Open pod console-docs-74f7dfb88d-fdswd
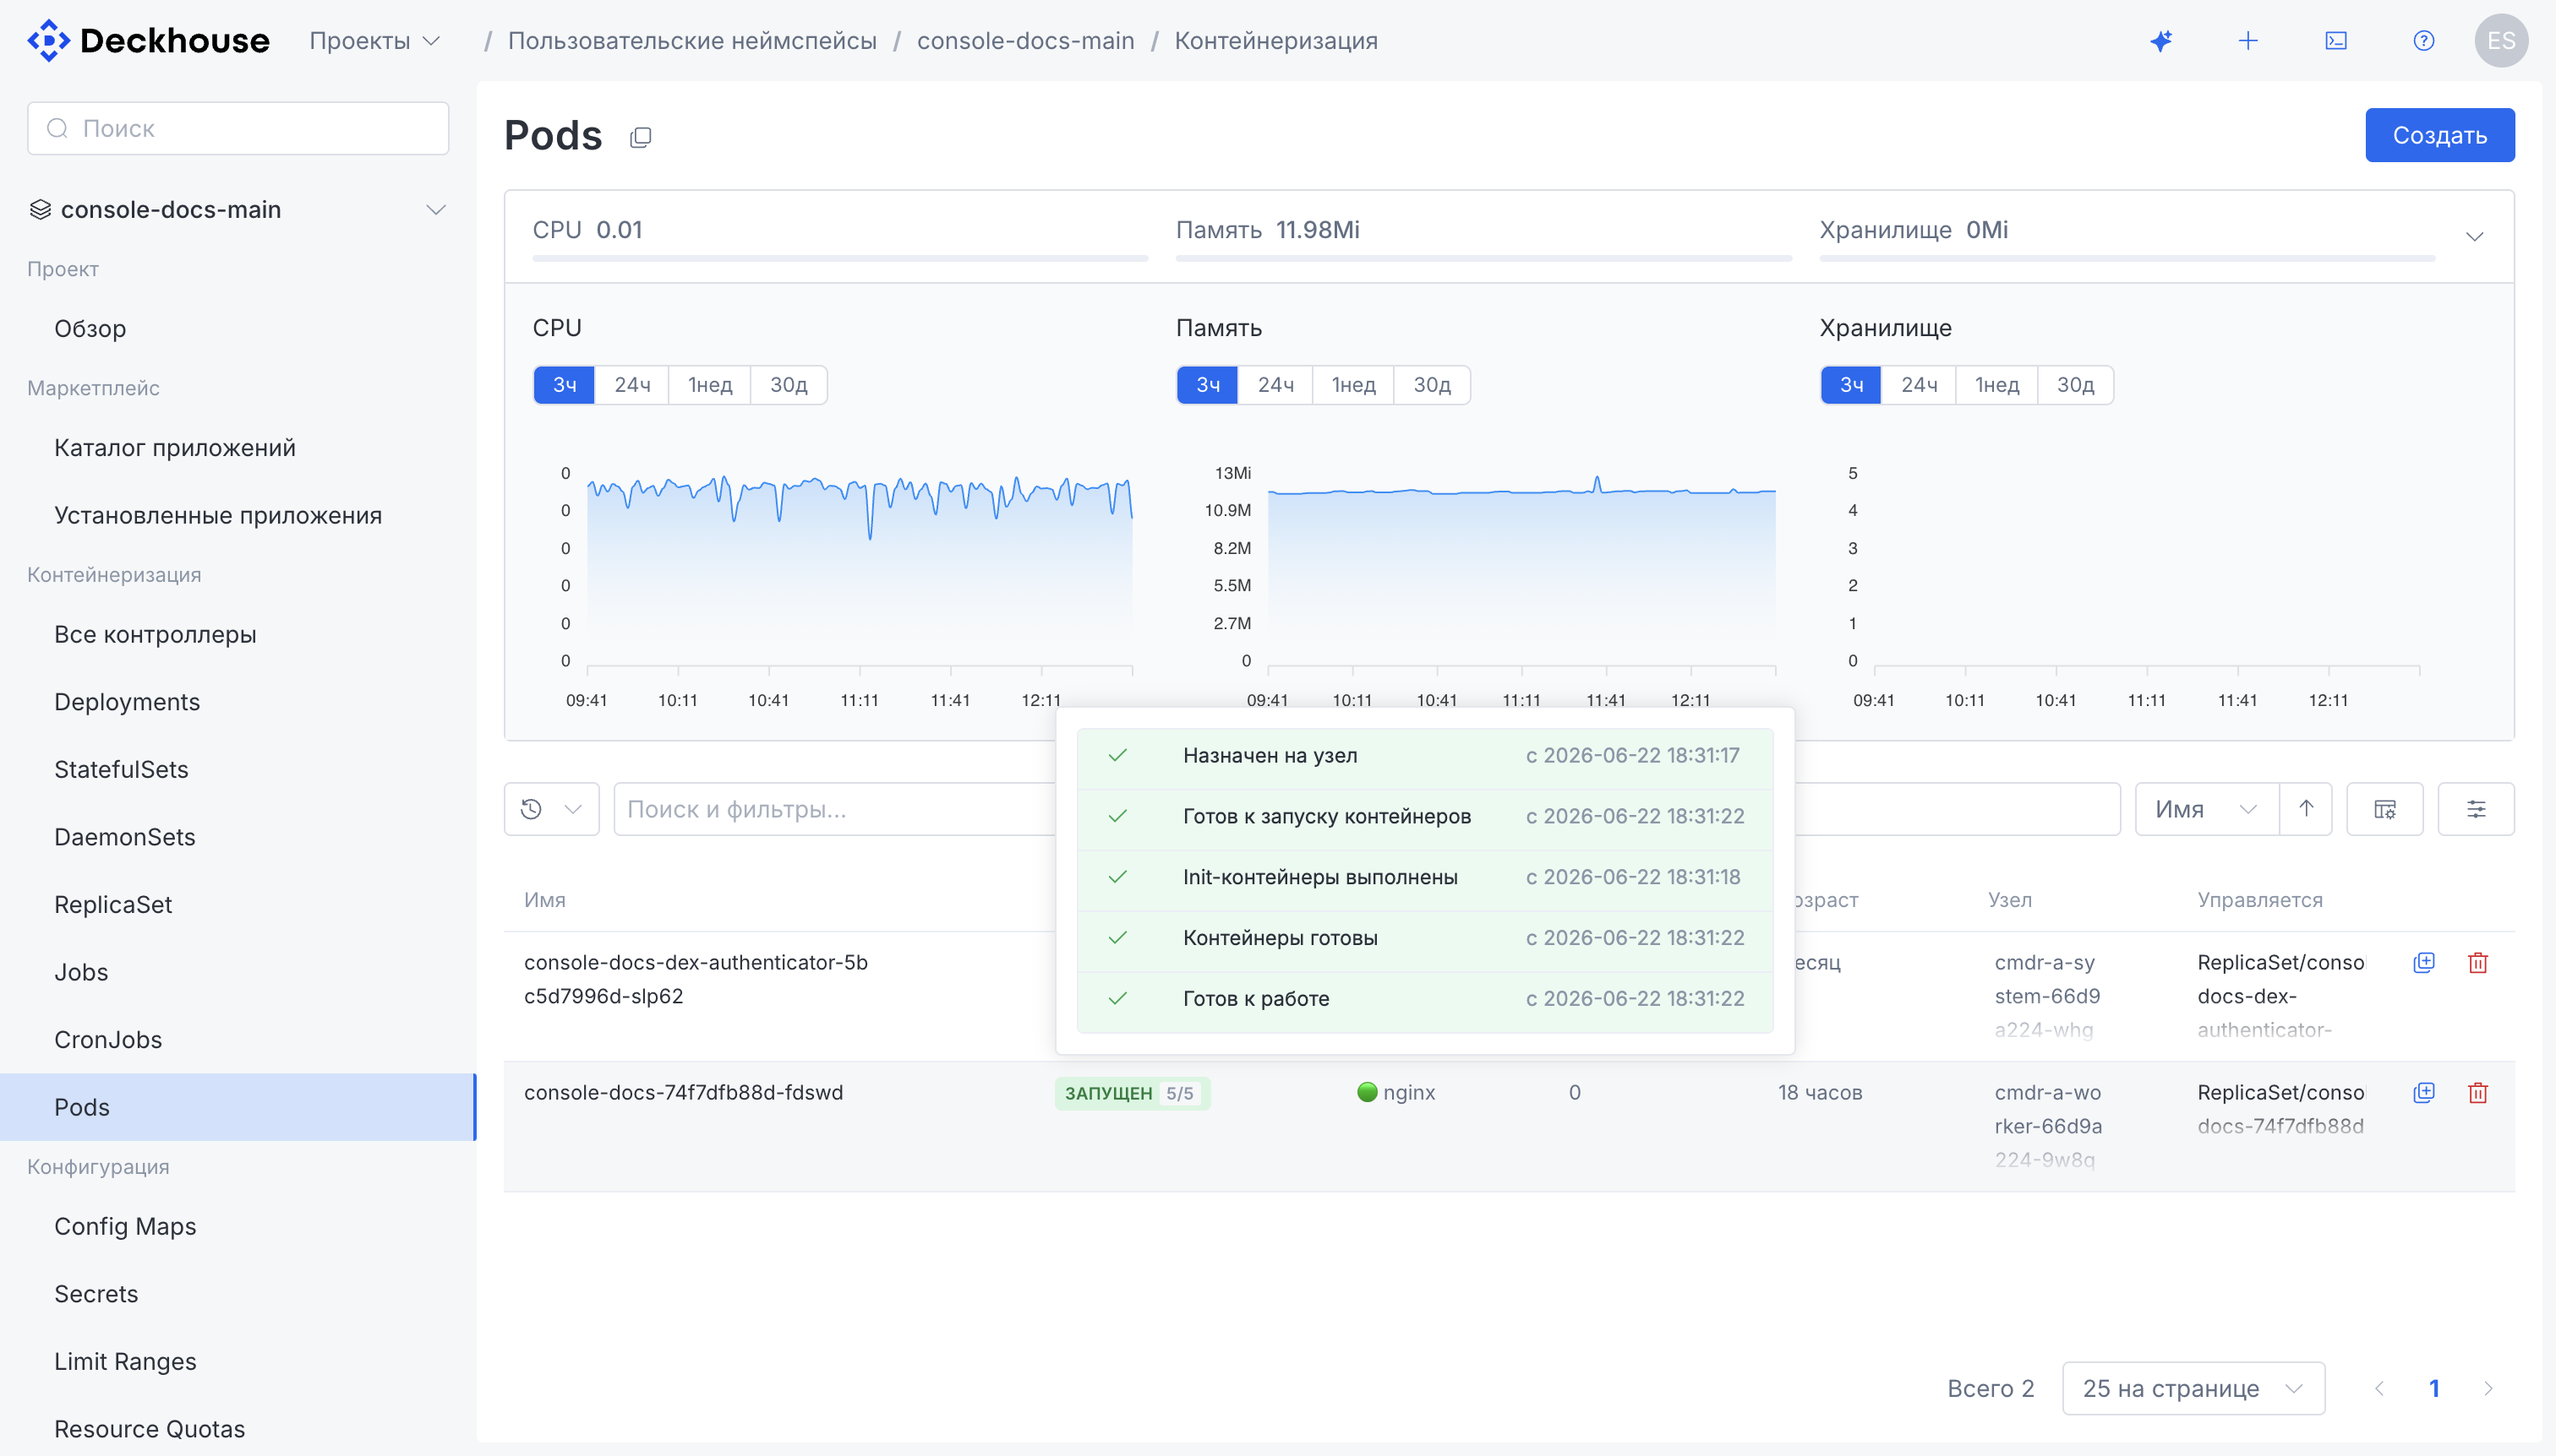2556x1456 pixels. click(x=684, y=1092)
